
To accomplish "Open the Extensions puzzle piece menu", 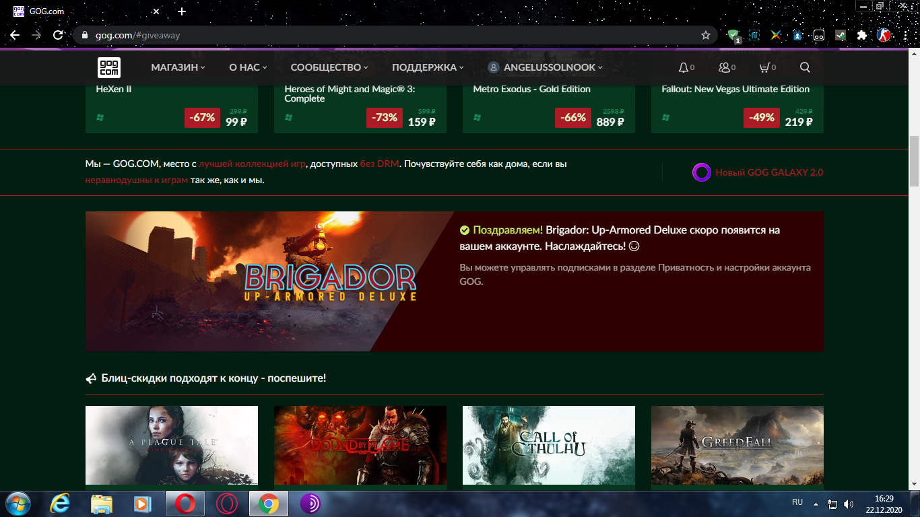I will 862,35.
